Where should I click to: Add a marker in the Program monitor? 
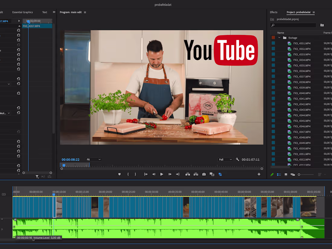120,174
